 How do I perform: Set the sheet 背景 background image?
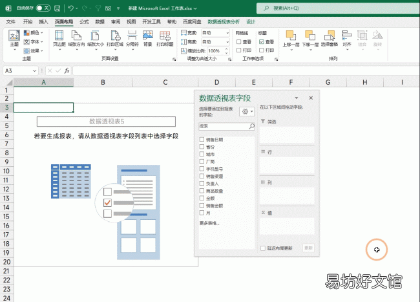point(147,38)
